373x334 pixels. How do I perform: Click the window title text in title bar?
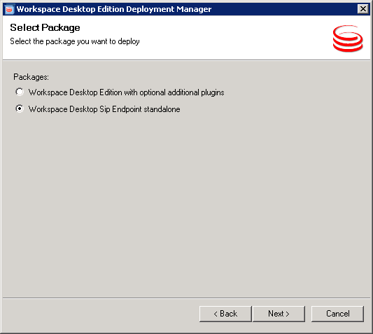(x=114, y=9)
